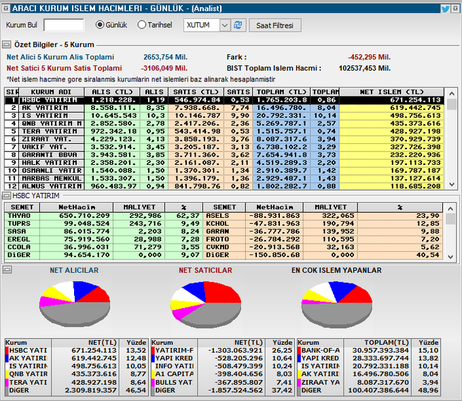Sort by KURUM ADI column header
The width and height of the screenshot is (462, 401).
51,92
